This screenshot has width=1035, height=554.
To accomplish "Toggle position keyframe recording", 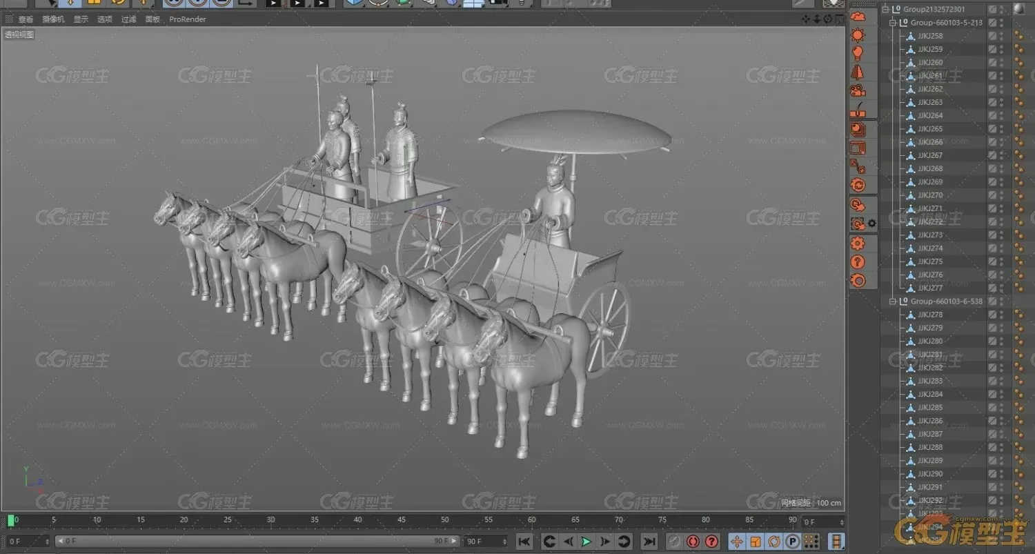I will click(737, 542).
